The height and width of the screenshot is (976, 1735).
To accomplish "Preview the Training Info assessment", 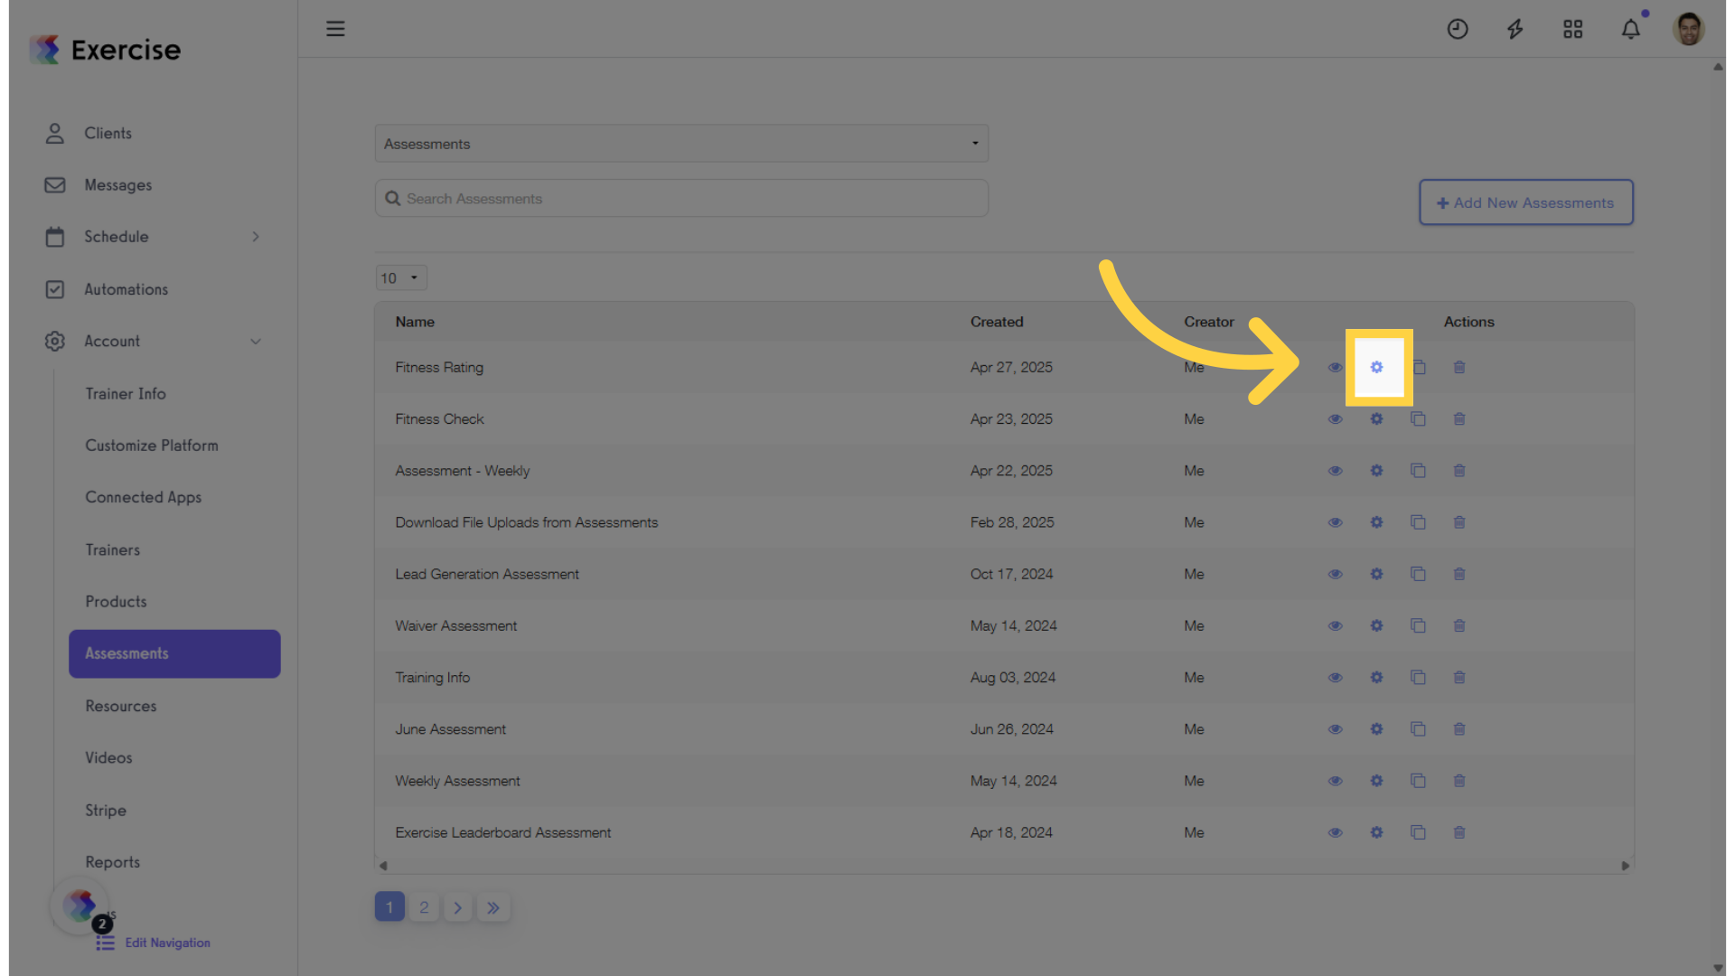I will [1335, 678].
